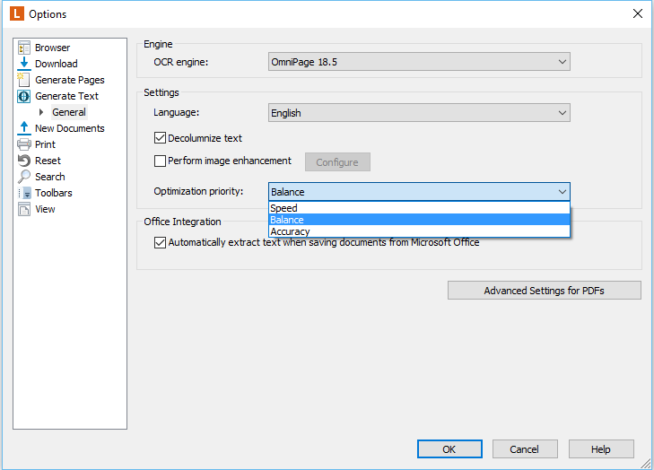654x470 pixels.
Task: Select the Download arrow icon
Action: (x=24, y=64)
